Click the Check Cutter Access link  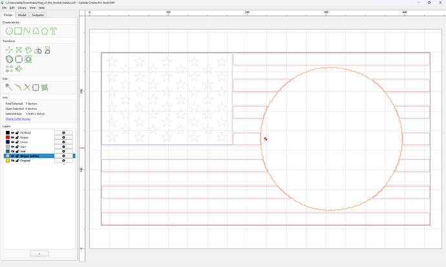18,119
